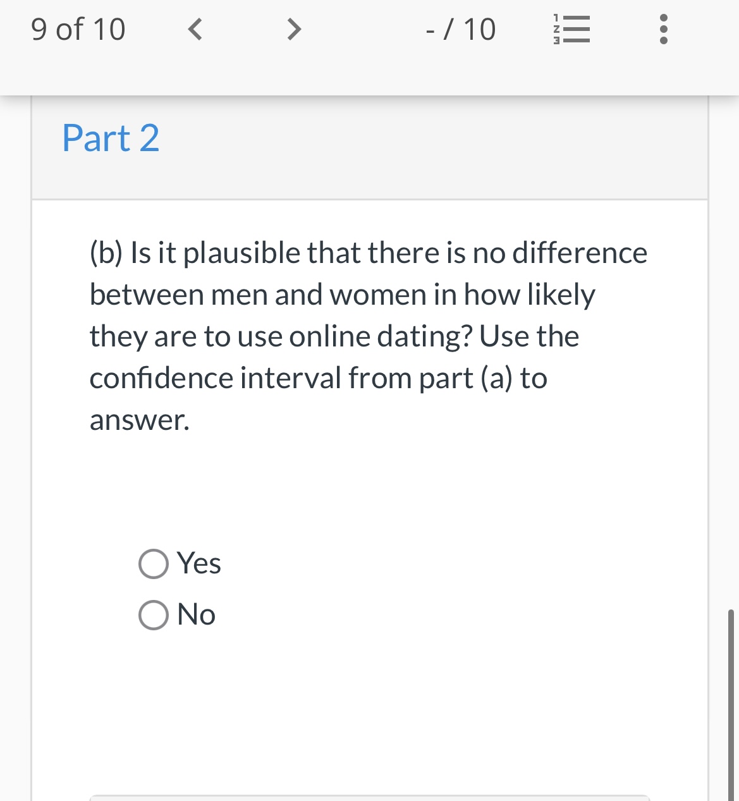Click the Part 2 section link
Image resolution: width=739 pixels, height=801 pixels.
click(x=110, y=138)
